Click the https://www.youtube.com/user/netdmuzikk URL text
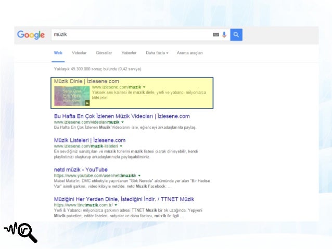The width and height of the screenshot is (332, 249). [x=95, y=176]
